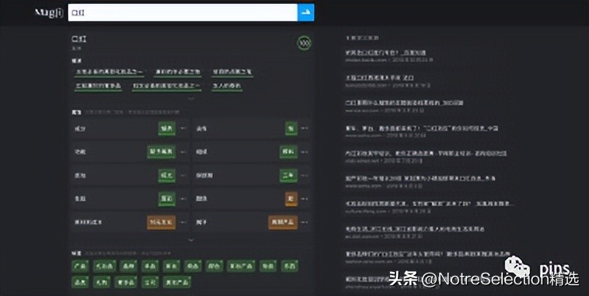Select the orange value tag in the 属于 row
The height and width of the screenshot is (296, 589).
coord(283,222)
